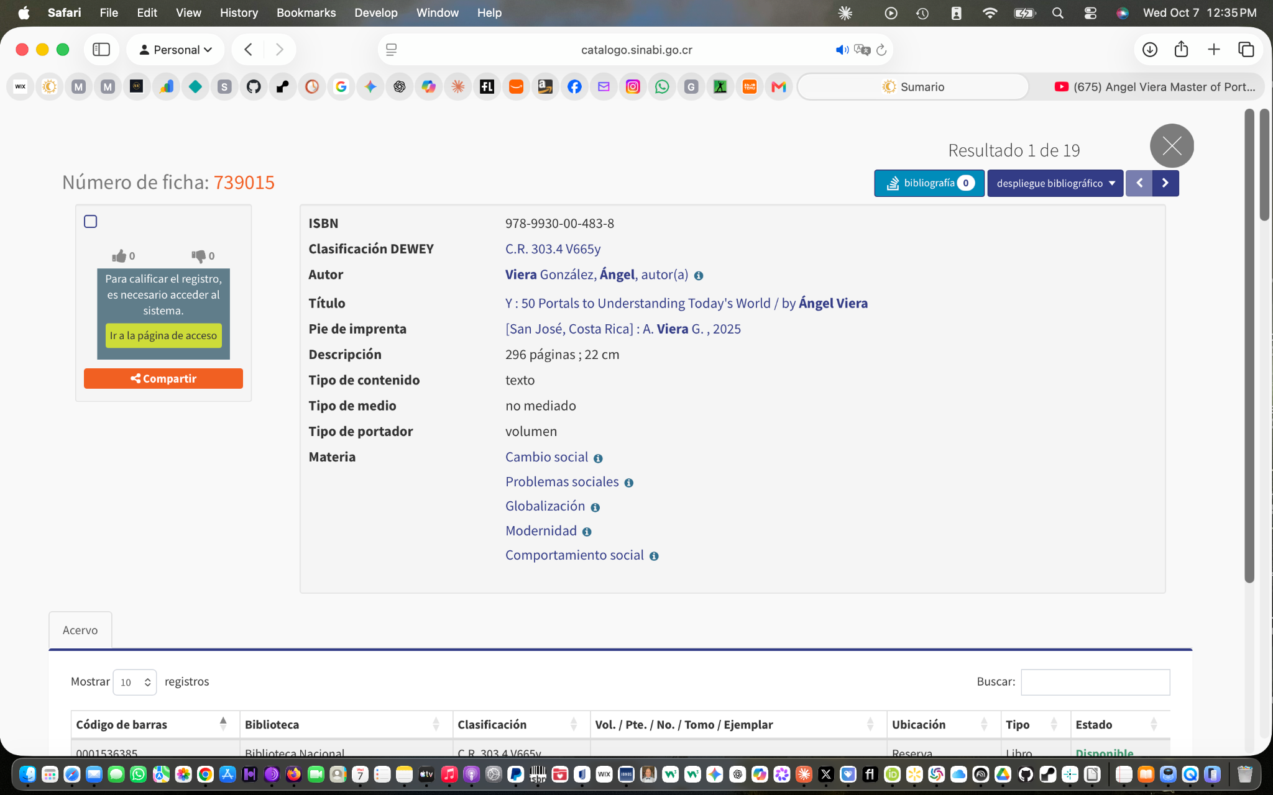Viewport: 1273px width, 795px height.
Task: Click the Compartir button
Action: point(163,378)
